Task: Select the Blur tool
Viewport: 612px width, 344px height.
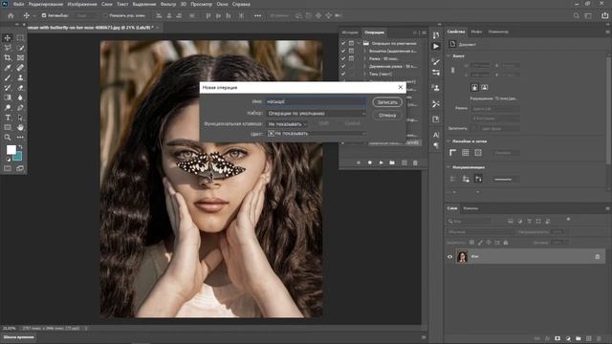Action: point(20,97)
